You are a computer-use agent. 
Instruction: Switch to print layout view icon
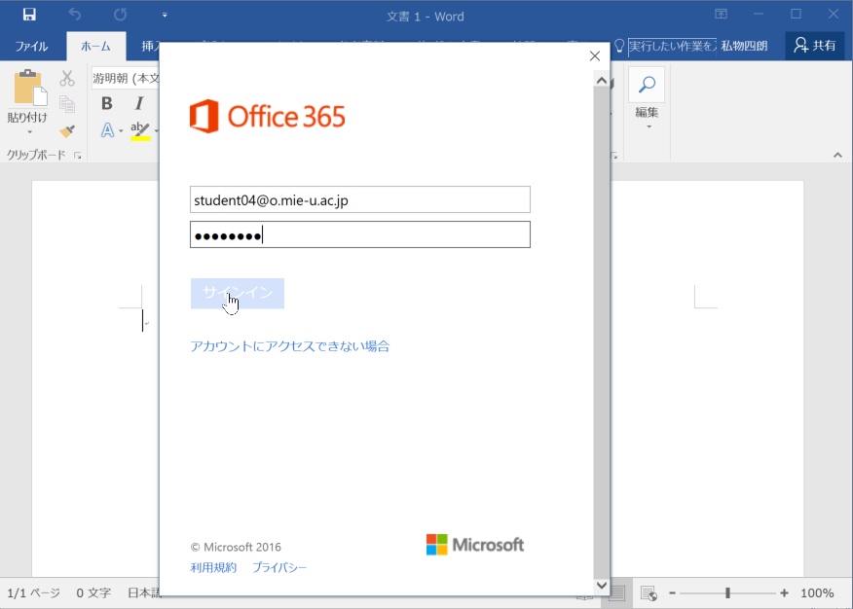pos(617,593)
